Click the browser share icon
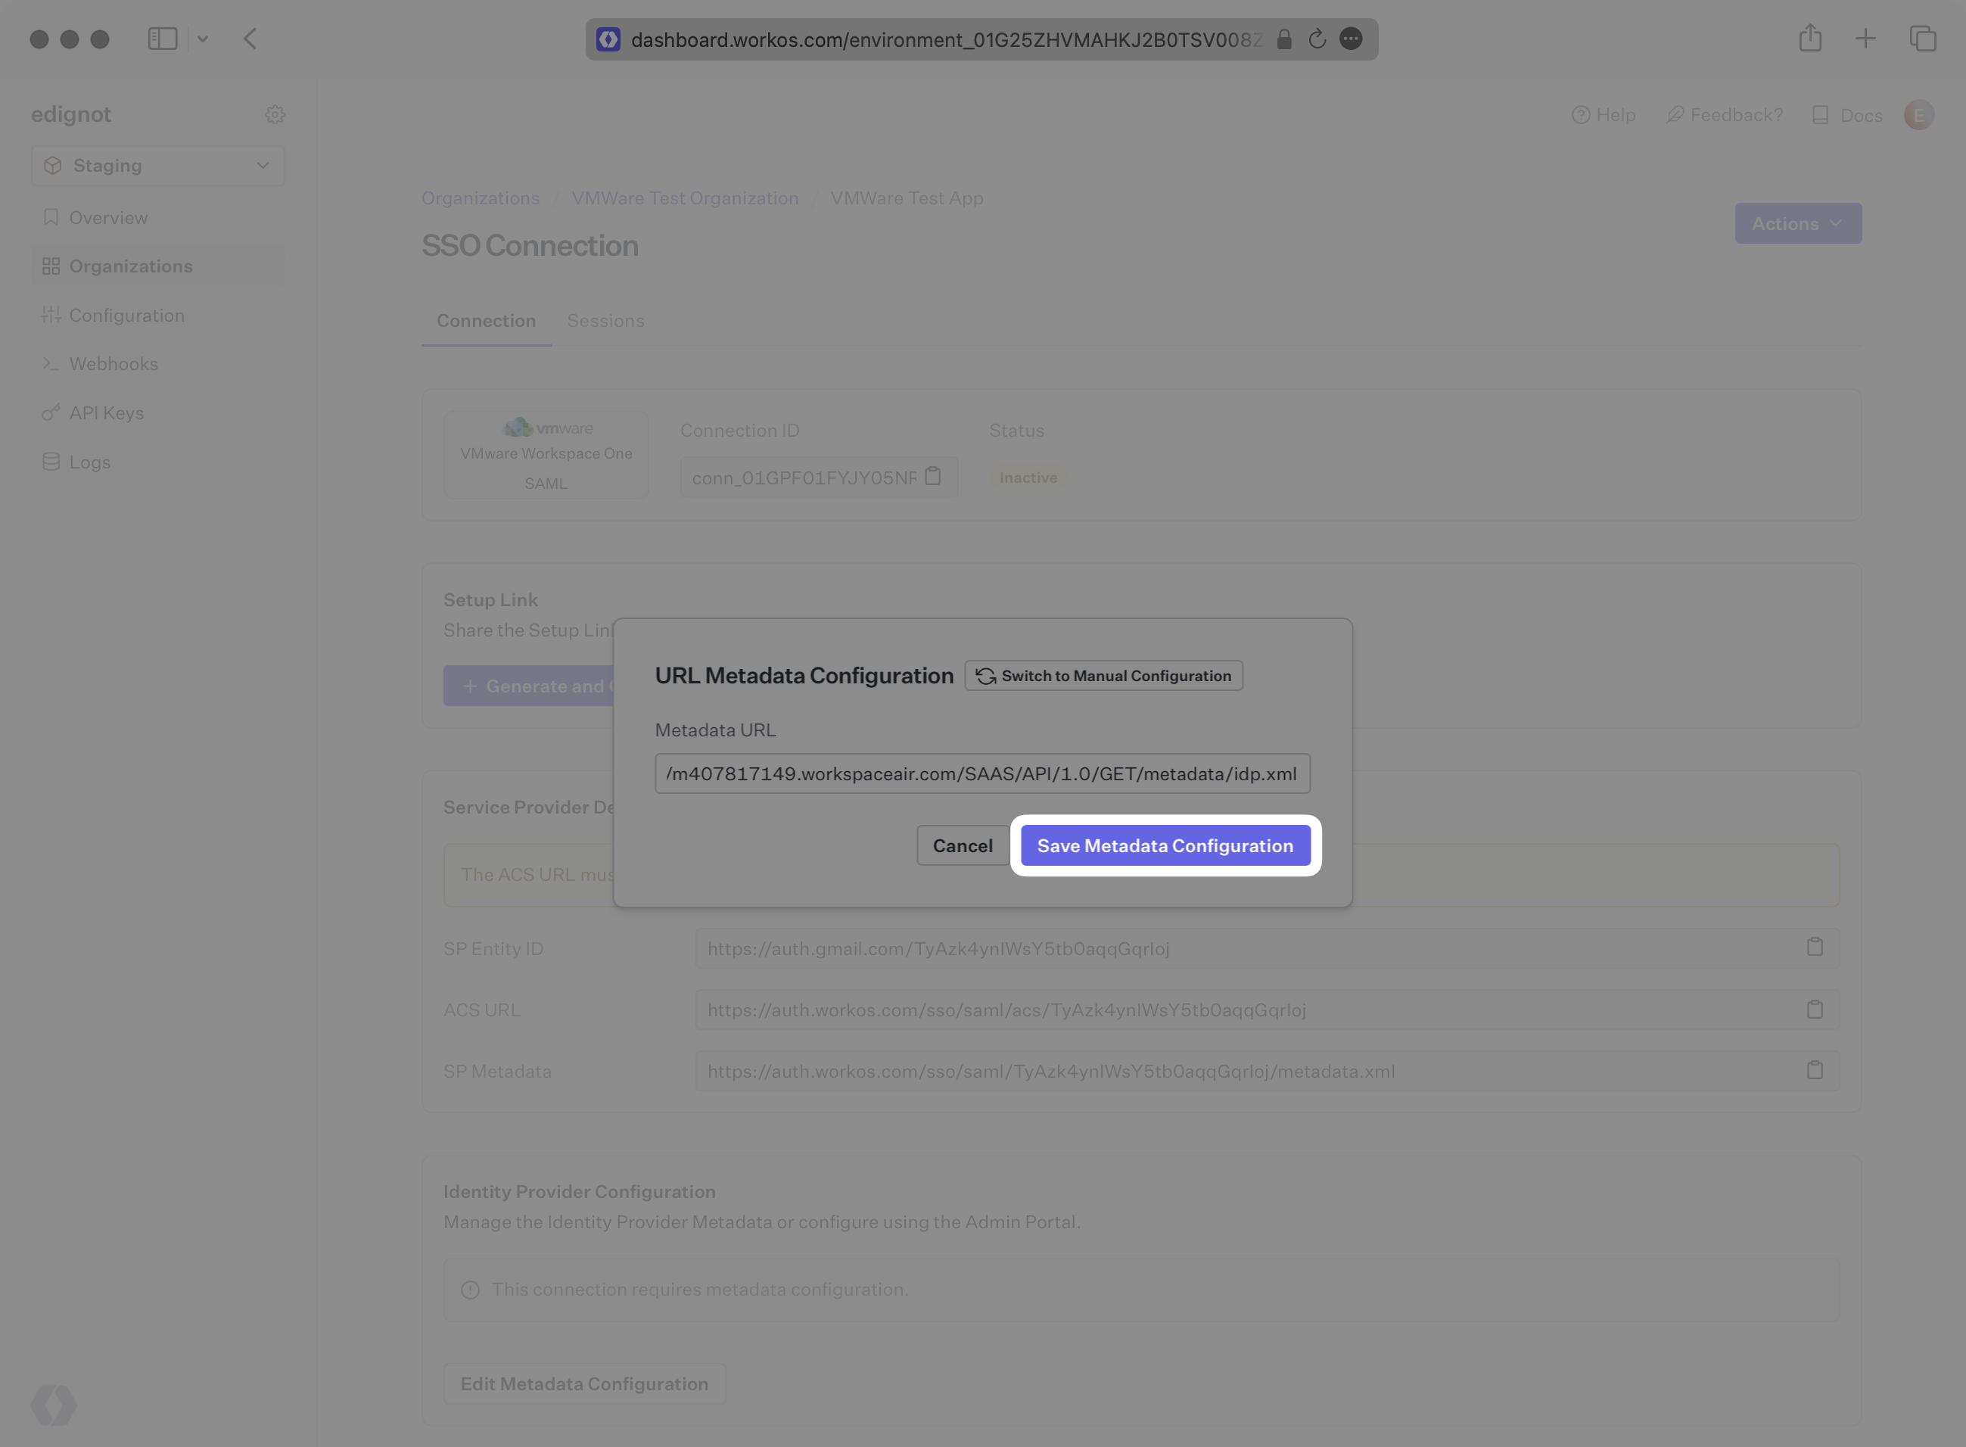The image size is (1966, 1447). pos(1810,39)
